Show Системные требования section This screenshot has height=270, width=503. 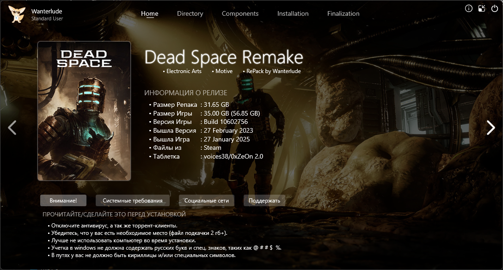click(133, 201)
